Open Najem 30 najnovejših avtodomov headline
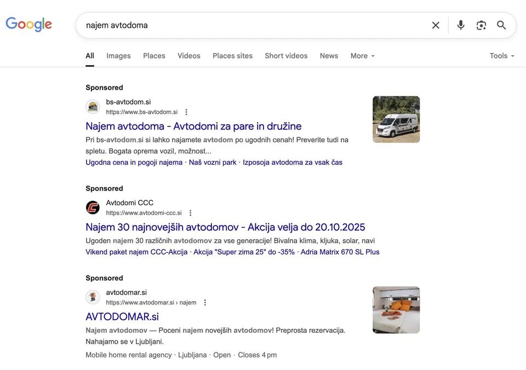The height and width of the screenshot is (370, 526). (225, 227)
